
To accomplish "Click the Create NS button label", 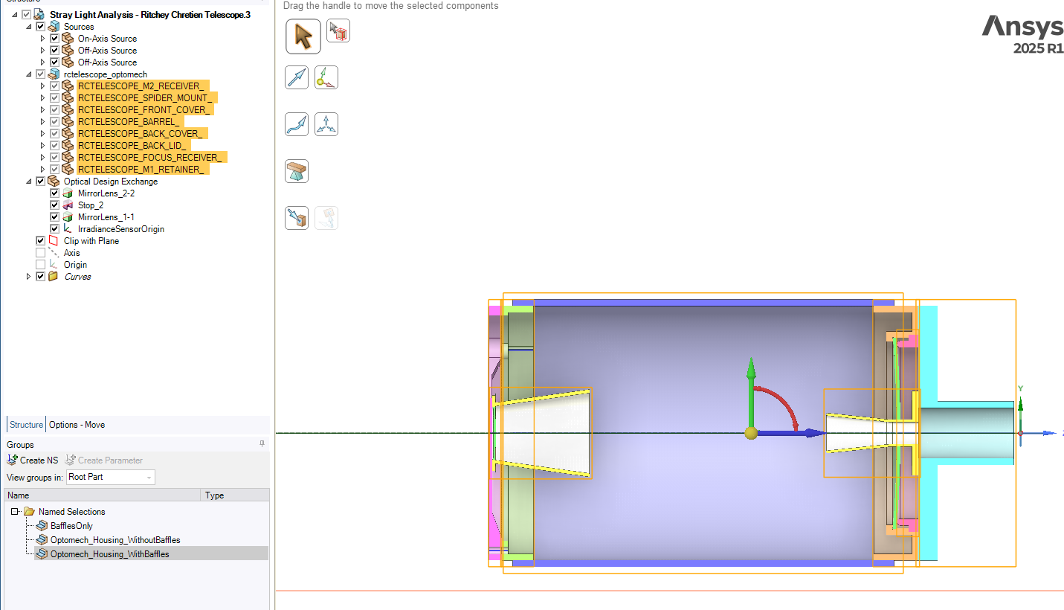I will 39,460.
